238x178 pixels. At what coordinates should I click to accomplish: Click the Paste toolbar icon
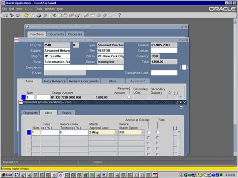point(65,15)
